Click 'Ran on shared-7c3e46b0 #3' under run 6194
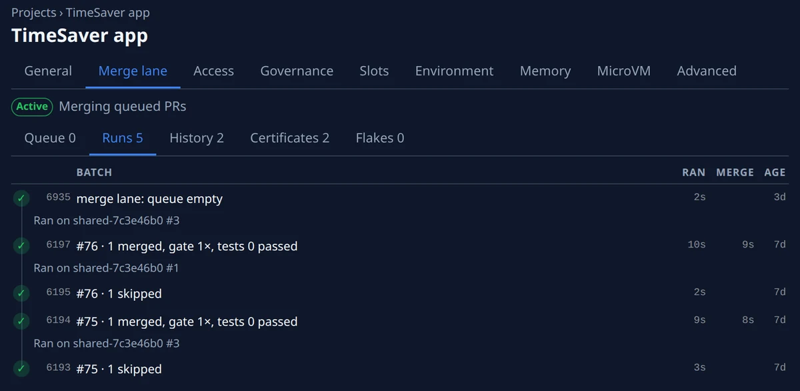This screenshot has width=800, height=391. coord(107,343)
